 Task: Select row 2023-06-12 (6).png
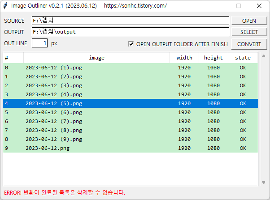point(131,112)
